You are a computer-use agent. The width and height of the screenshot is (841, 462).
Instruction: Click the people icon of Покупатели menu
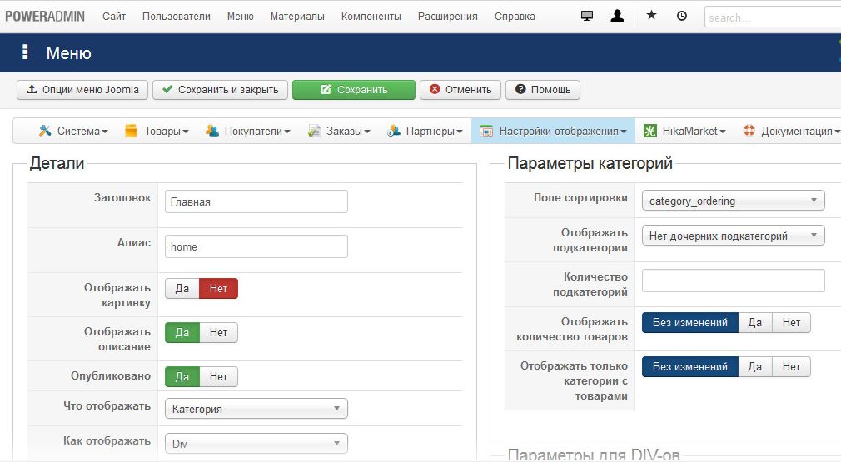point(211,131)
